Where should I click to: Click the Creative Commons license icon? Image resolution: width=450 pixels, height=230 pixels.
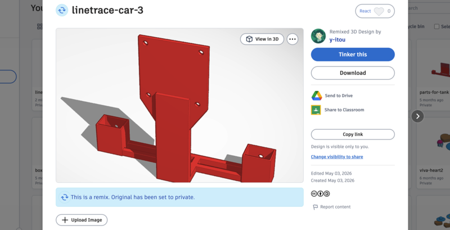(320, 193)
